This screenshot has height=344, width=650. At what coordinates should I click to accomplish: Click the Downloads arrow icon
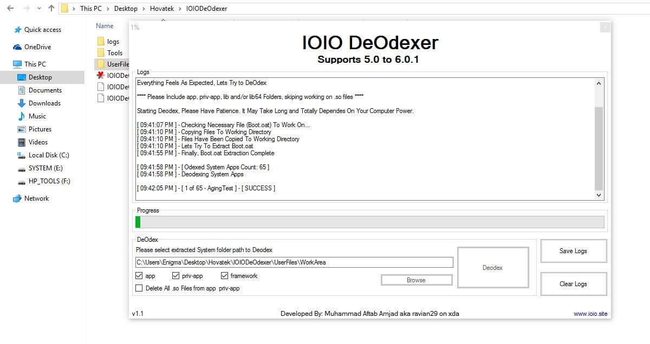pyautogui.click(x=22, y=103)
